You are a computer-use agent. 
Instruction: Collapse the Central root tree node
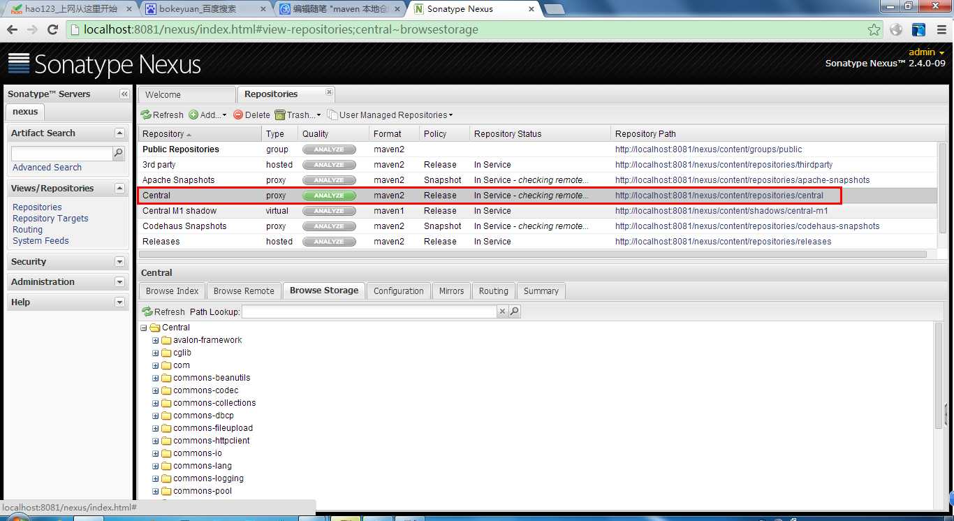coord(144,328)
